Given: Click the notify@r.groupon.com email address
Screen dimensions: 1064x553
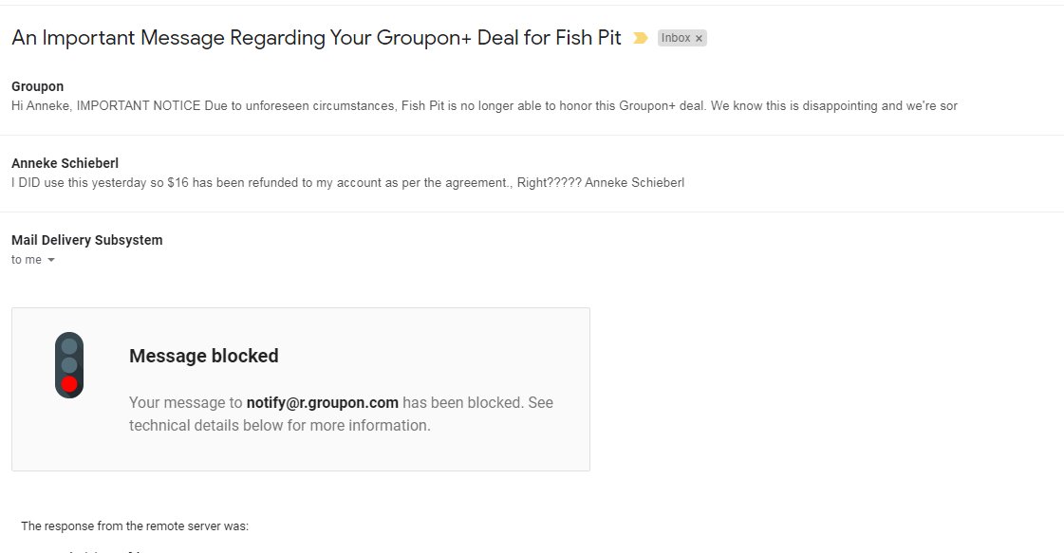Looking at the screenshot, I should pos(323,402).
